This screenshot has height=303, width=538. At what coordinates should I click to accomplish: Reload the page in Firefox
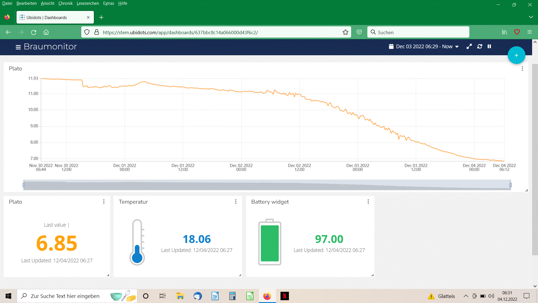pos(34,32)
